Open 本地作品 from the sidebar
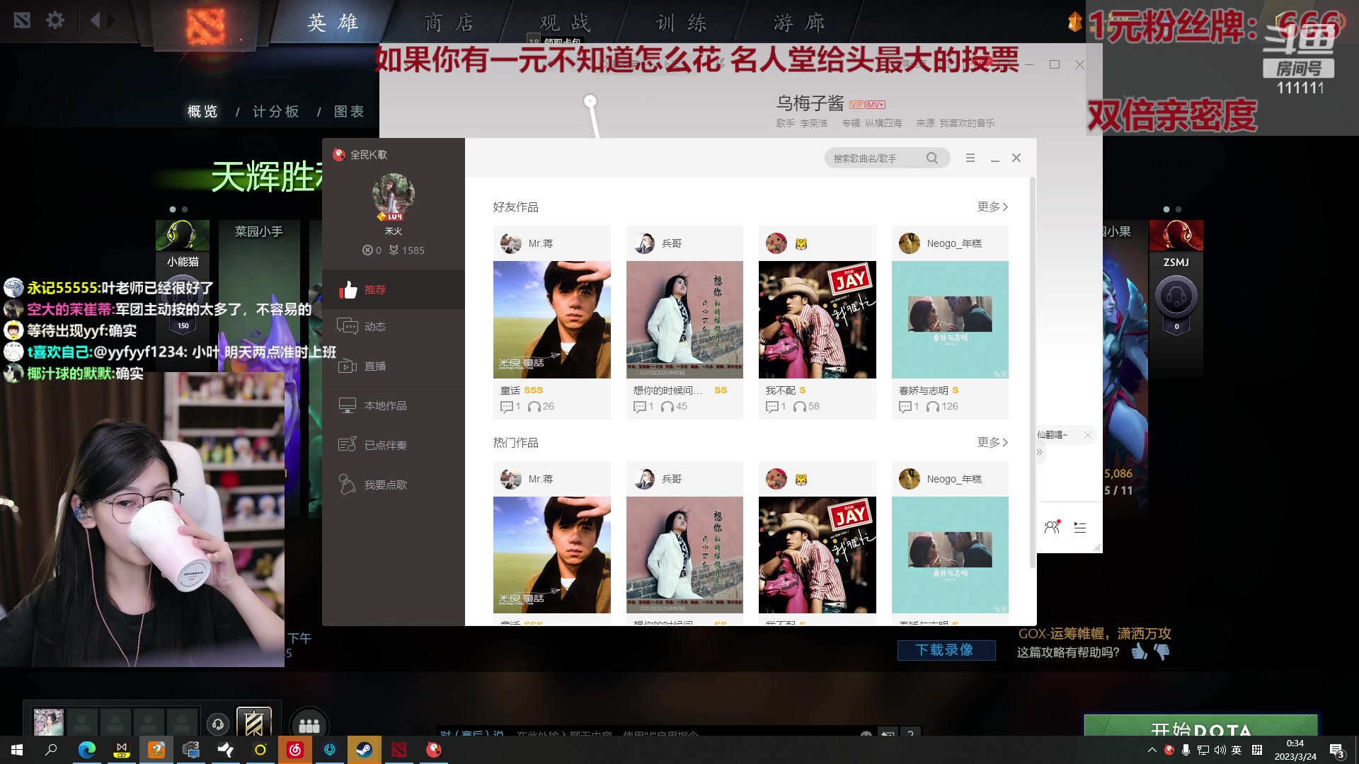The image size is (1359, 764). (384, 405)
